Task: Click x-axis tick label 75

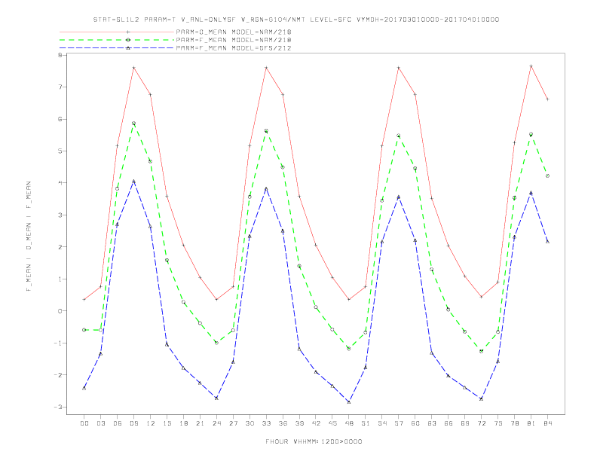Action: click(x=498, y=423)
